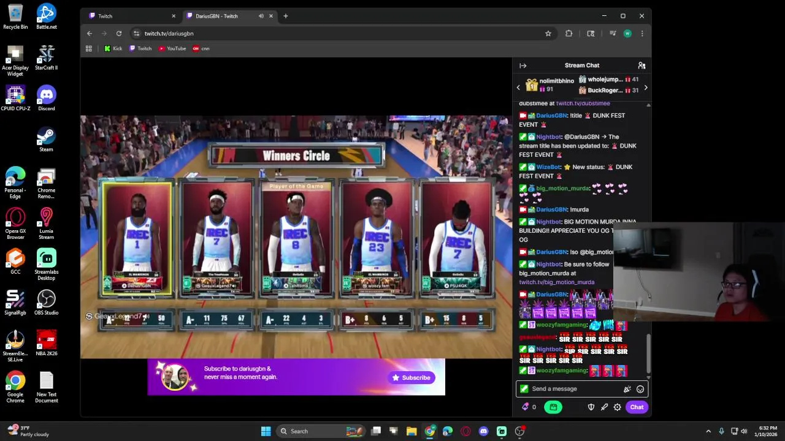The image size is (785, 441).
Task: View site information for twitch.tv
Action: pos(137,34)
